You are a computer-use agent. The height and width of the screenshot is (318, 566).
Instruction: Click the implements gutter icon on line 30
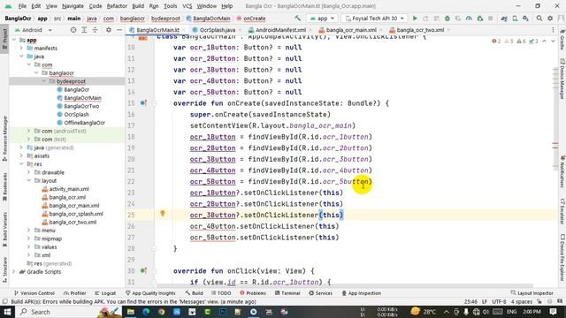[x=143, y=270]
